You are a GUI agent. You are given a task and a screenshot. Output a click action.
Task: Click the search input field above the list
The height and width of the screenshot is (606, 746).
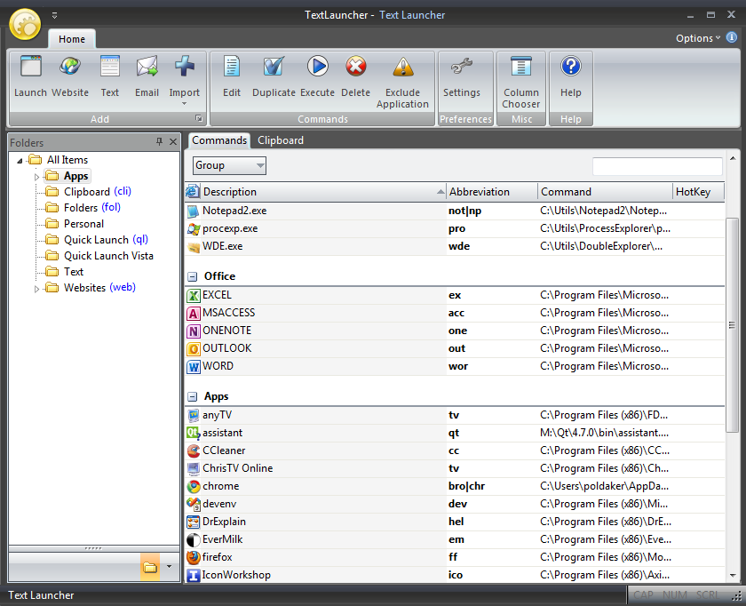tap(657, 166)
